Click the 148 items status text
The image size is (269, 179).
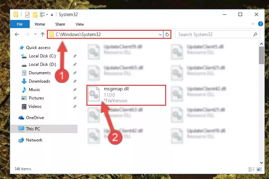point(23,169)
